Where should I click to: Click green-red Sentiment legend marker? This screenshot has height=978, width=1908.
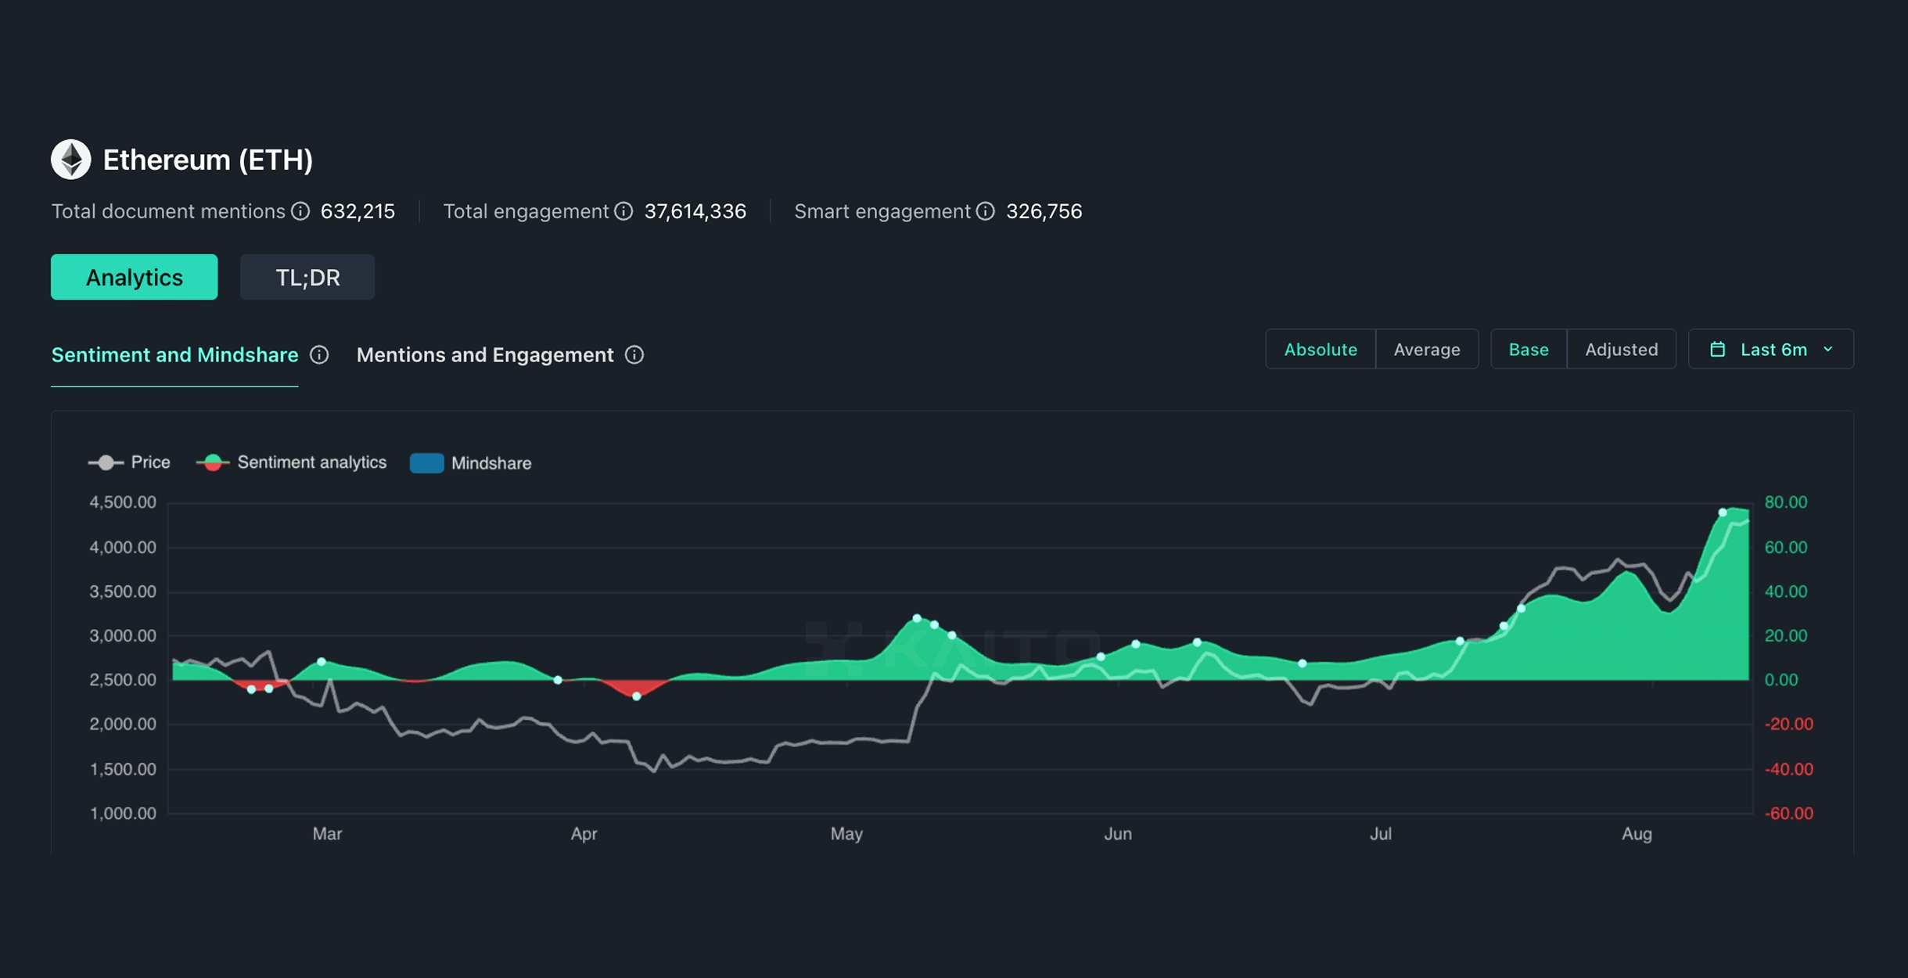coord(213,462)
